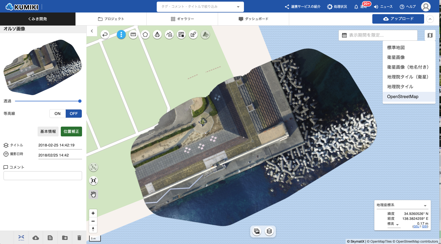Image resolution: width=441 pixels, height=244 pixels.
Task: Turn contour lines ON
Action: 58,114
